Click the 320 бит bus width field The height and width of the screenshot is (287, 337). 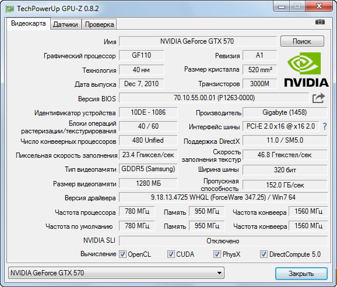pyautogui.click(x=285, y=170)
